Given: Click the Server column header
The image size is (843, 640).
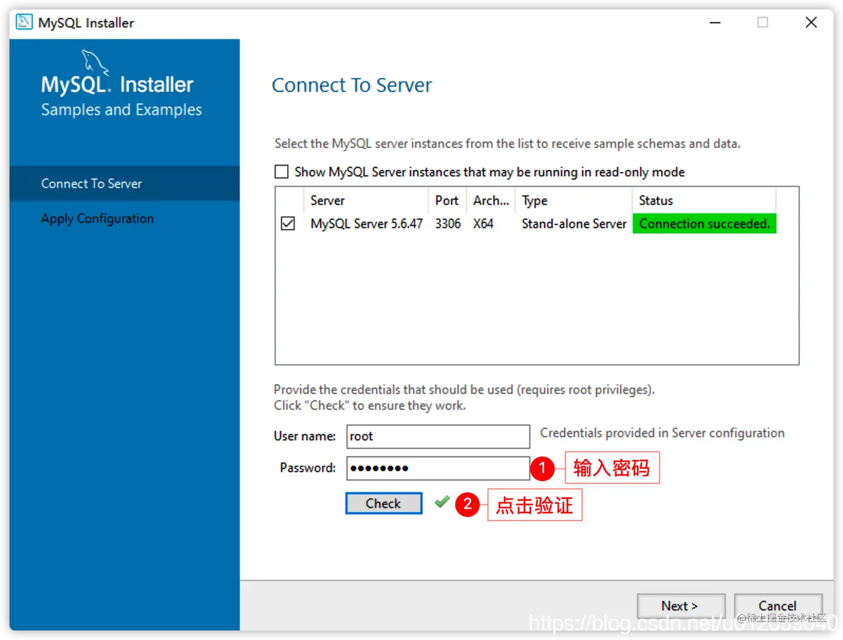Looking at the screenshot, I should pyautogui.click(x=366, y=201).
